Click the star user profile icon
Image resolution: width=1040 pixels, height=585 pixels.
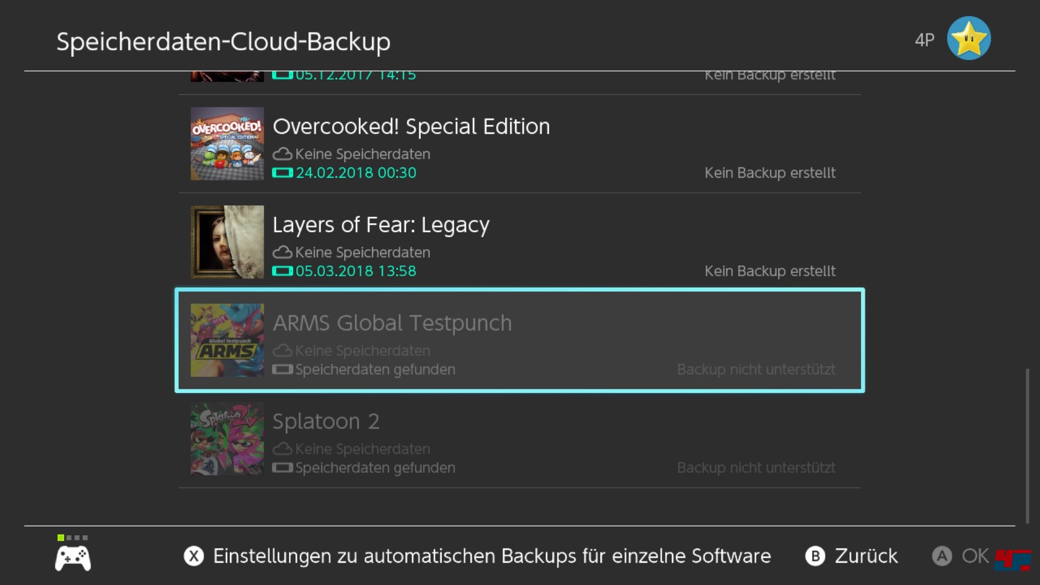(968, 38)
